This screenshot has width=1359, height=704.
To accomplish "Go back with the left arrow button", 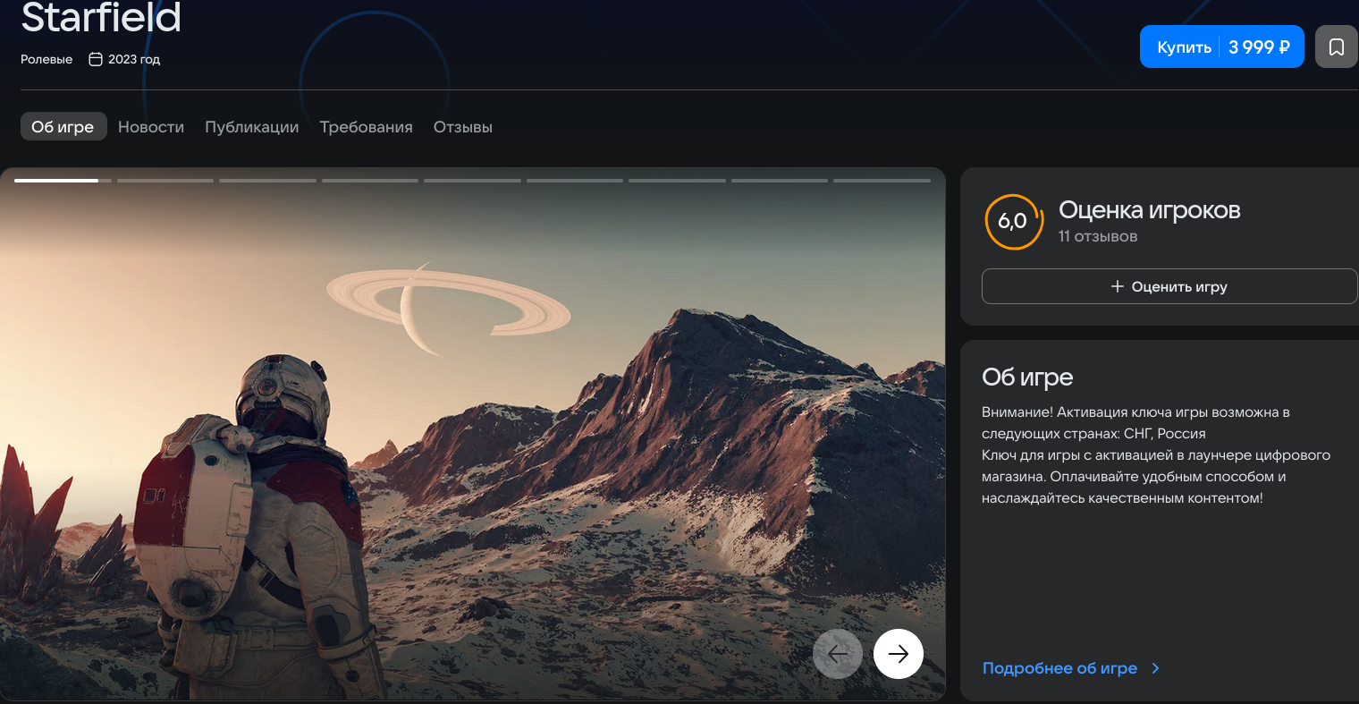I will pyautogui.click(x=838, y=654).
